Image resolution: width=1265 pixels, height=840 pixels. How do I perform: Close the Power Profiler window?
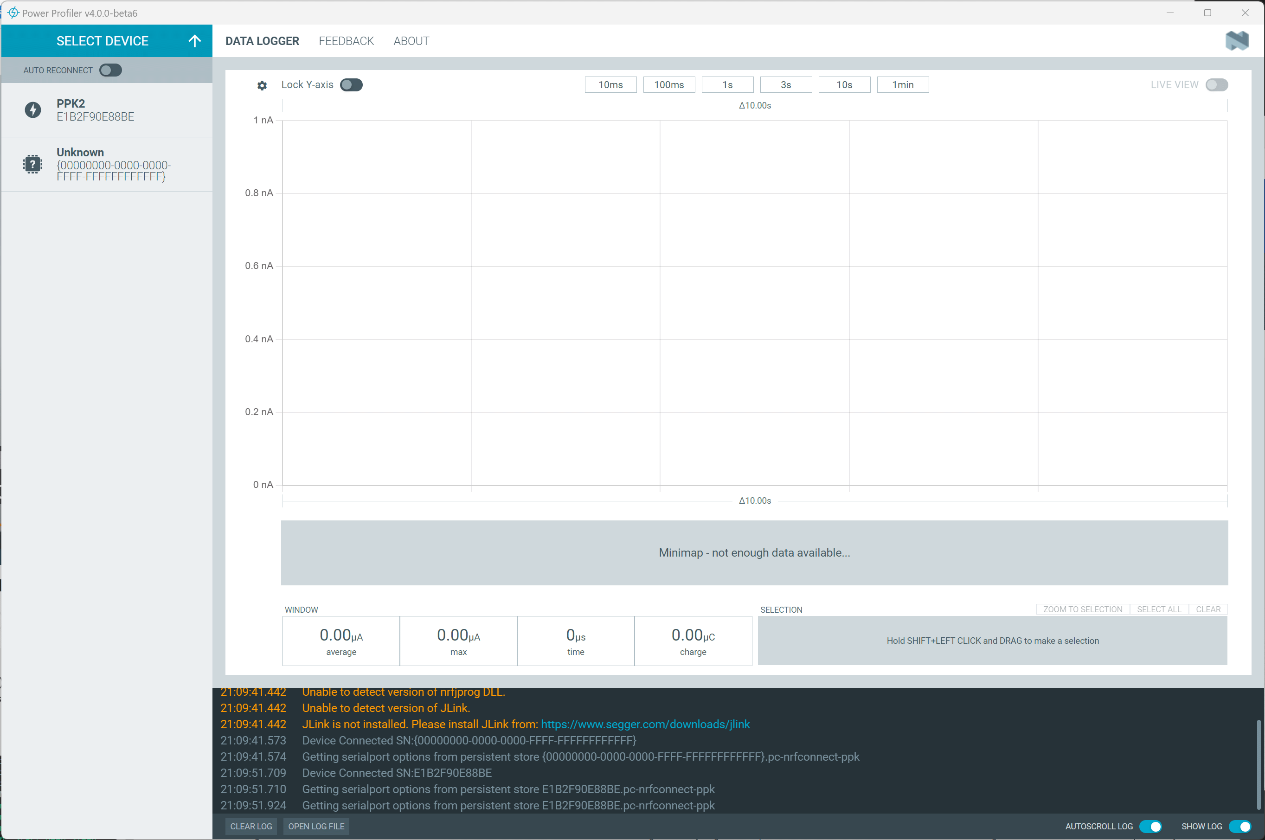click(1245, 13)
